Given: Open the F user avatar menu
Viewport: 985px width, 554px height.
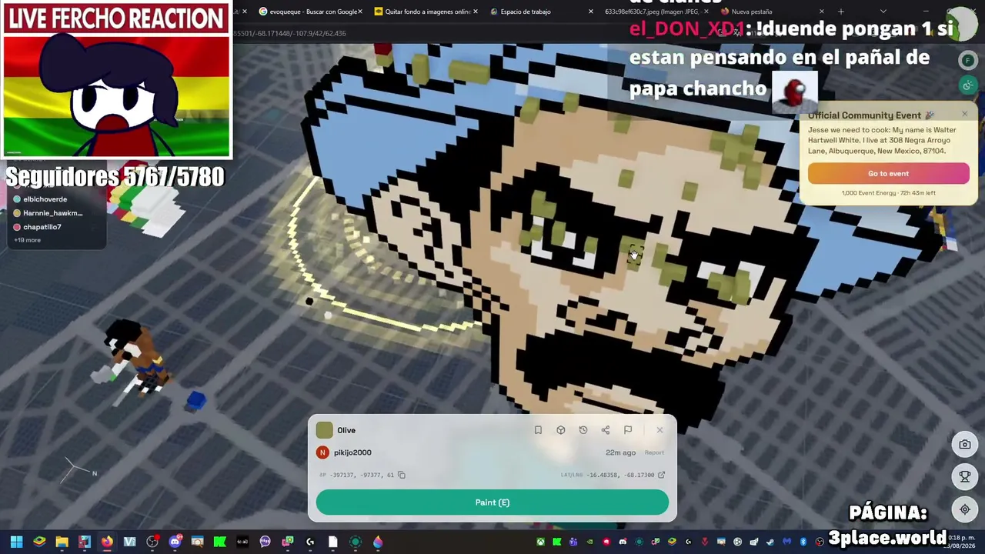Looking at the screenshot, I should pos(968,60).
